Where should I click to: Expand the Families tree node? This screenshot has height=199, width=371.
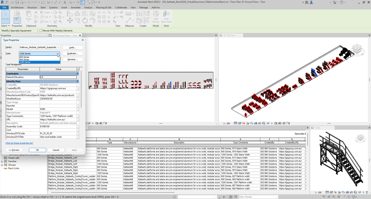(2, 161)
